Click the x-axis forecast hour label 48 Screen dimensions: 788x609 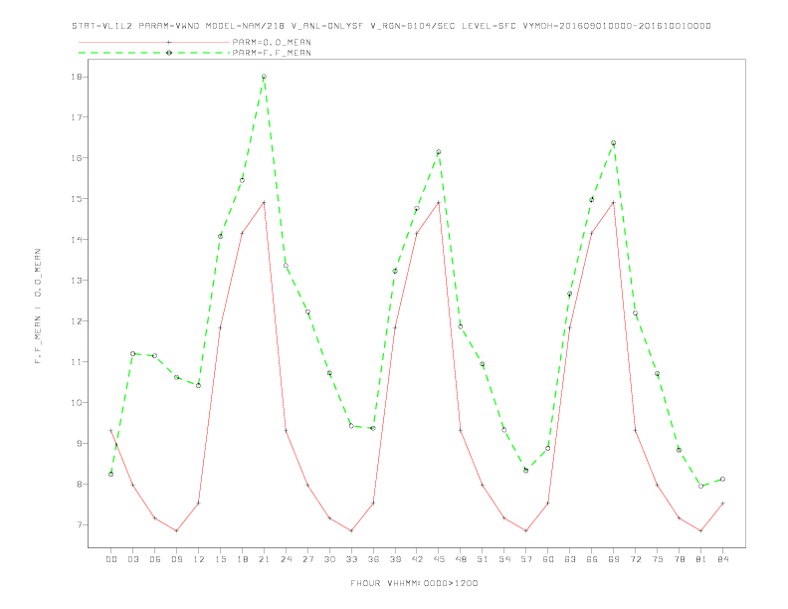coord(461,559)
